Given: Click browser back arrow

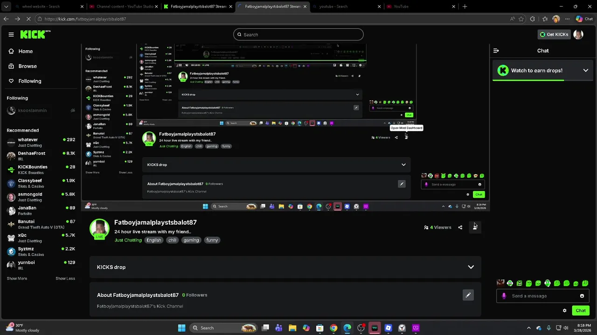Looking at the screenshot, I should [6, 19].
